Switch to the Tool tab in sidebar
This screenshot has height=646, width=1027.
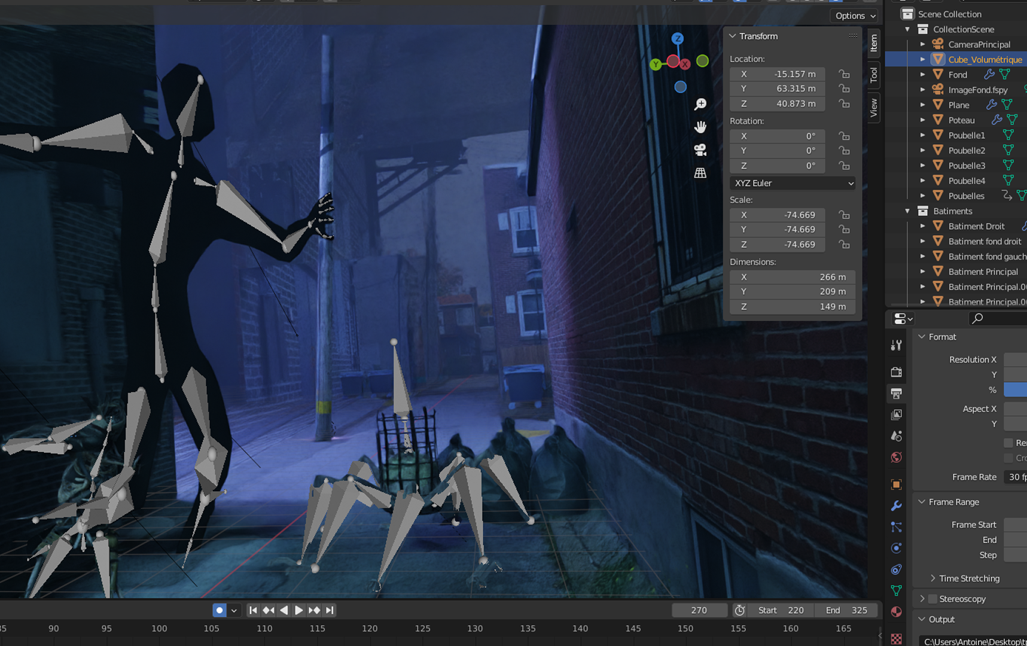pyautogui.click(x=873, y=74)
